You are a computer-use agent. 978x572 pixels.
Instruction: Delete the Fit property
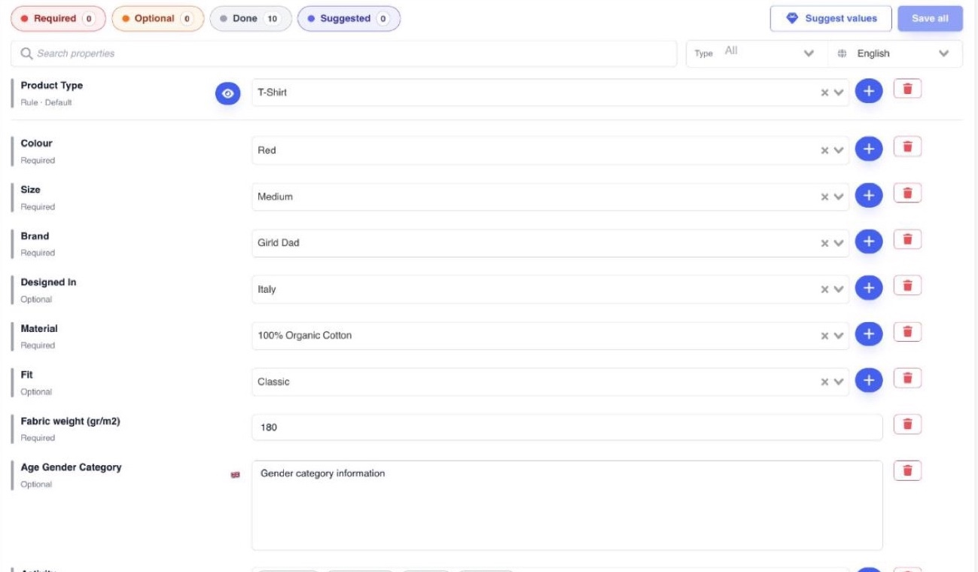tap(907, 379)
